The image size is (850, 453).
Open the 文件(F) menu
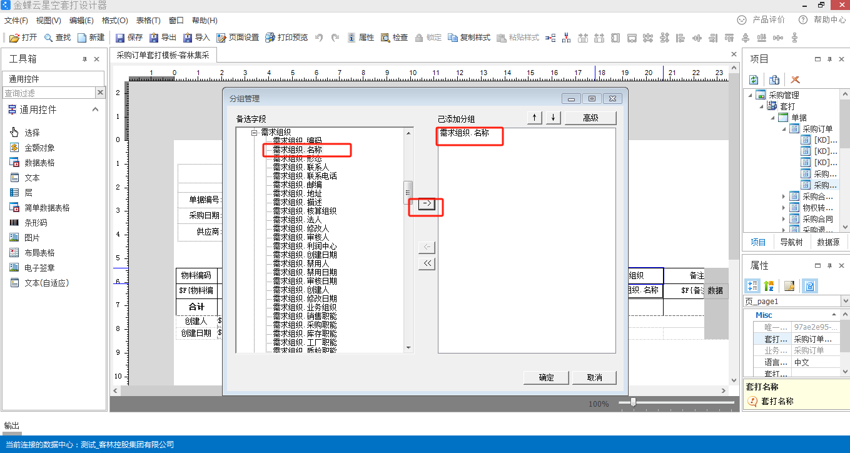pos(16,21)
